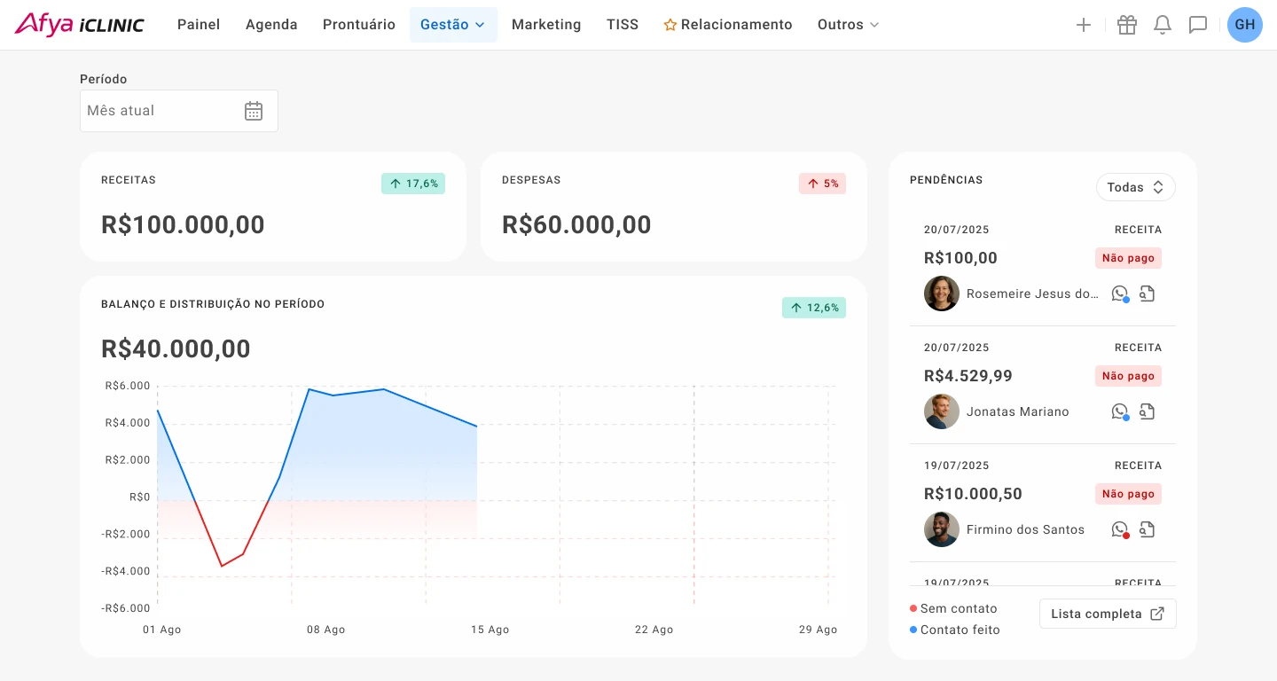The image size is (1277, 681).
Task: Click Não pago badge on R$100,00 entry
Action: [x=1128, y=258]
